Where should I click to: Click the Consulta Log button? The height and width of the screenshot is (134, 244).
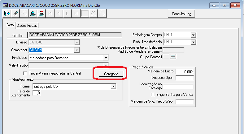(181, 14)
